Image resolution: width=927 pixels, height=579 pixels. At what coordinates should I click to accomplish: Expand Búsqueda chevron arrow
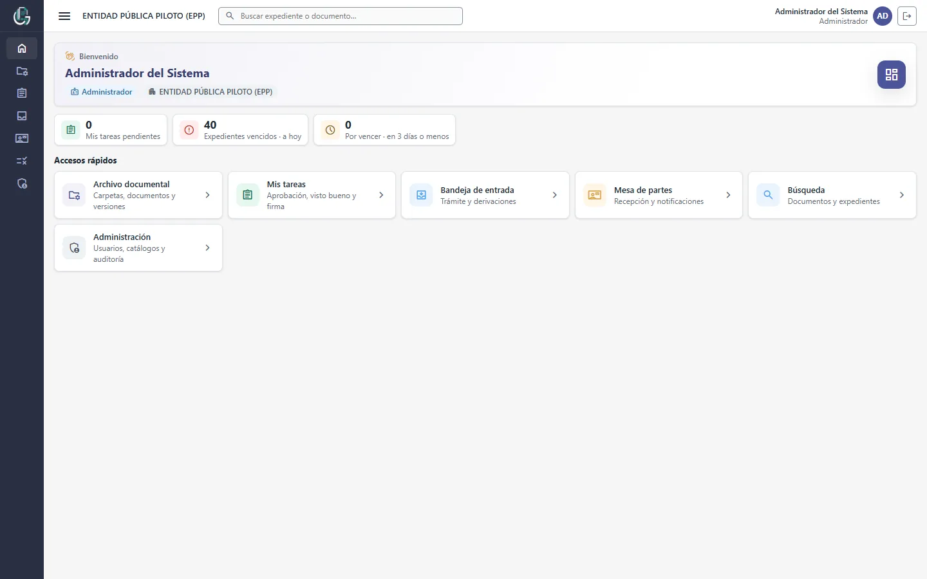(x=902, y=195)
